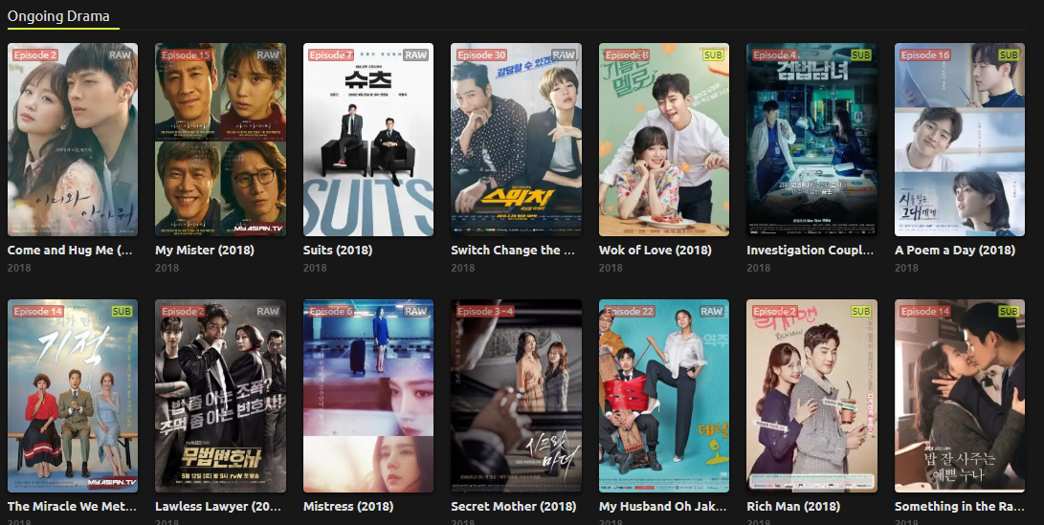This screenshot has width=1044, height=525.
Task: Click the 'Switch Change the...' title link
Action: (x=513, y=251)
